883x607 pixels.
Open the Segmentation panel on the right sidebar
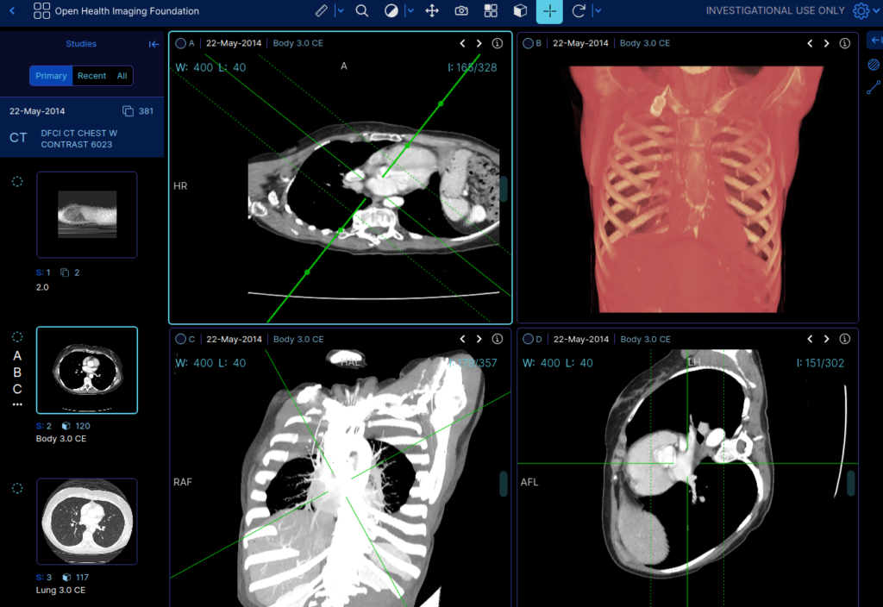[x=874, y=62]
